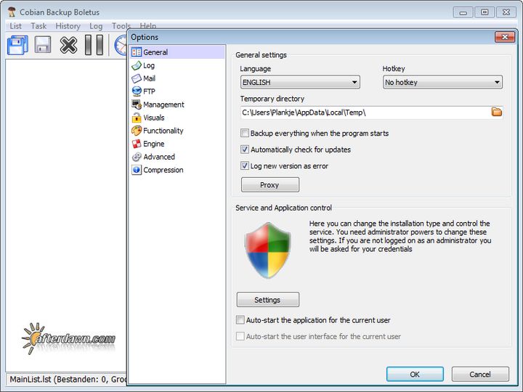Click the Visuals padlock icon

pos(137,118)
